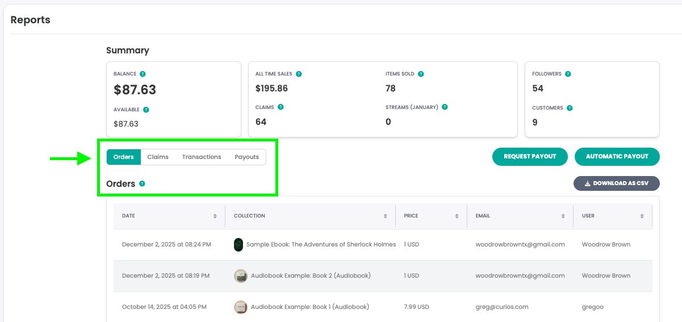Click the help icon beside Available
This screenshot has height=322, width=682.
click(146, 110)
